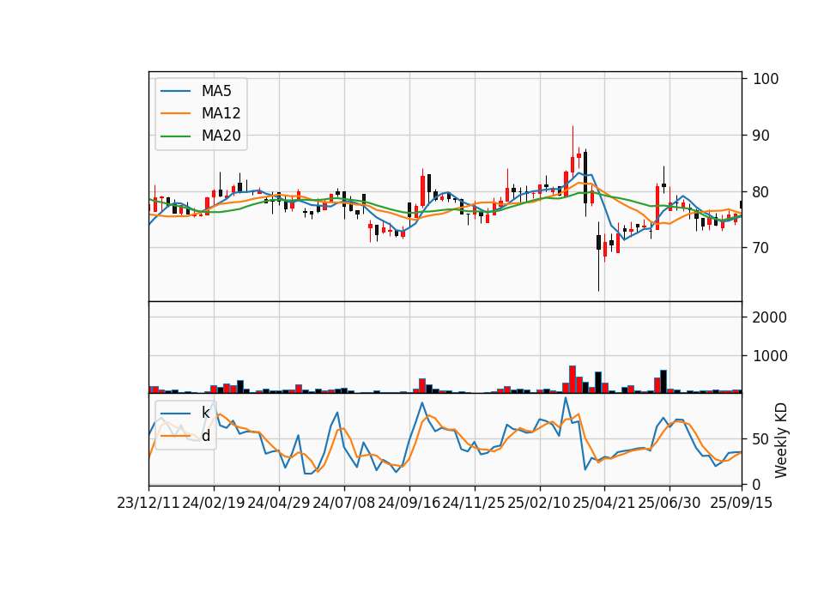Click the blue MA5 legend line sample

click(x=175, y=91)
